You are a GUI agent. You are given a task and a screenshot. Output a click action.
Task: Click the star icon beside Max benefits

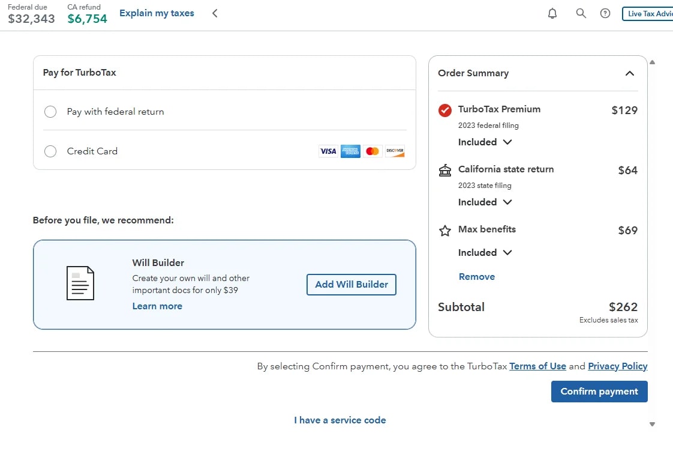click(444, 230)
